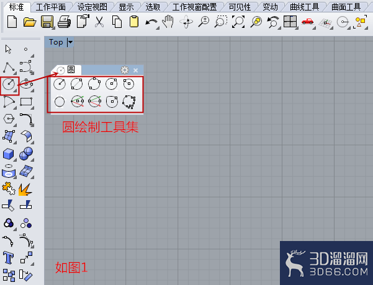The width and height of the screenshot is (373, 285).
Task: Close the circle tools flyout panel
Action: pyautogui.click(x=135, y=70)
